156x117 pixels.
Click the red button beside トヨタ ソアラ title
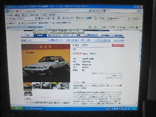[118, 45]
